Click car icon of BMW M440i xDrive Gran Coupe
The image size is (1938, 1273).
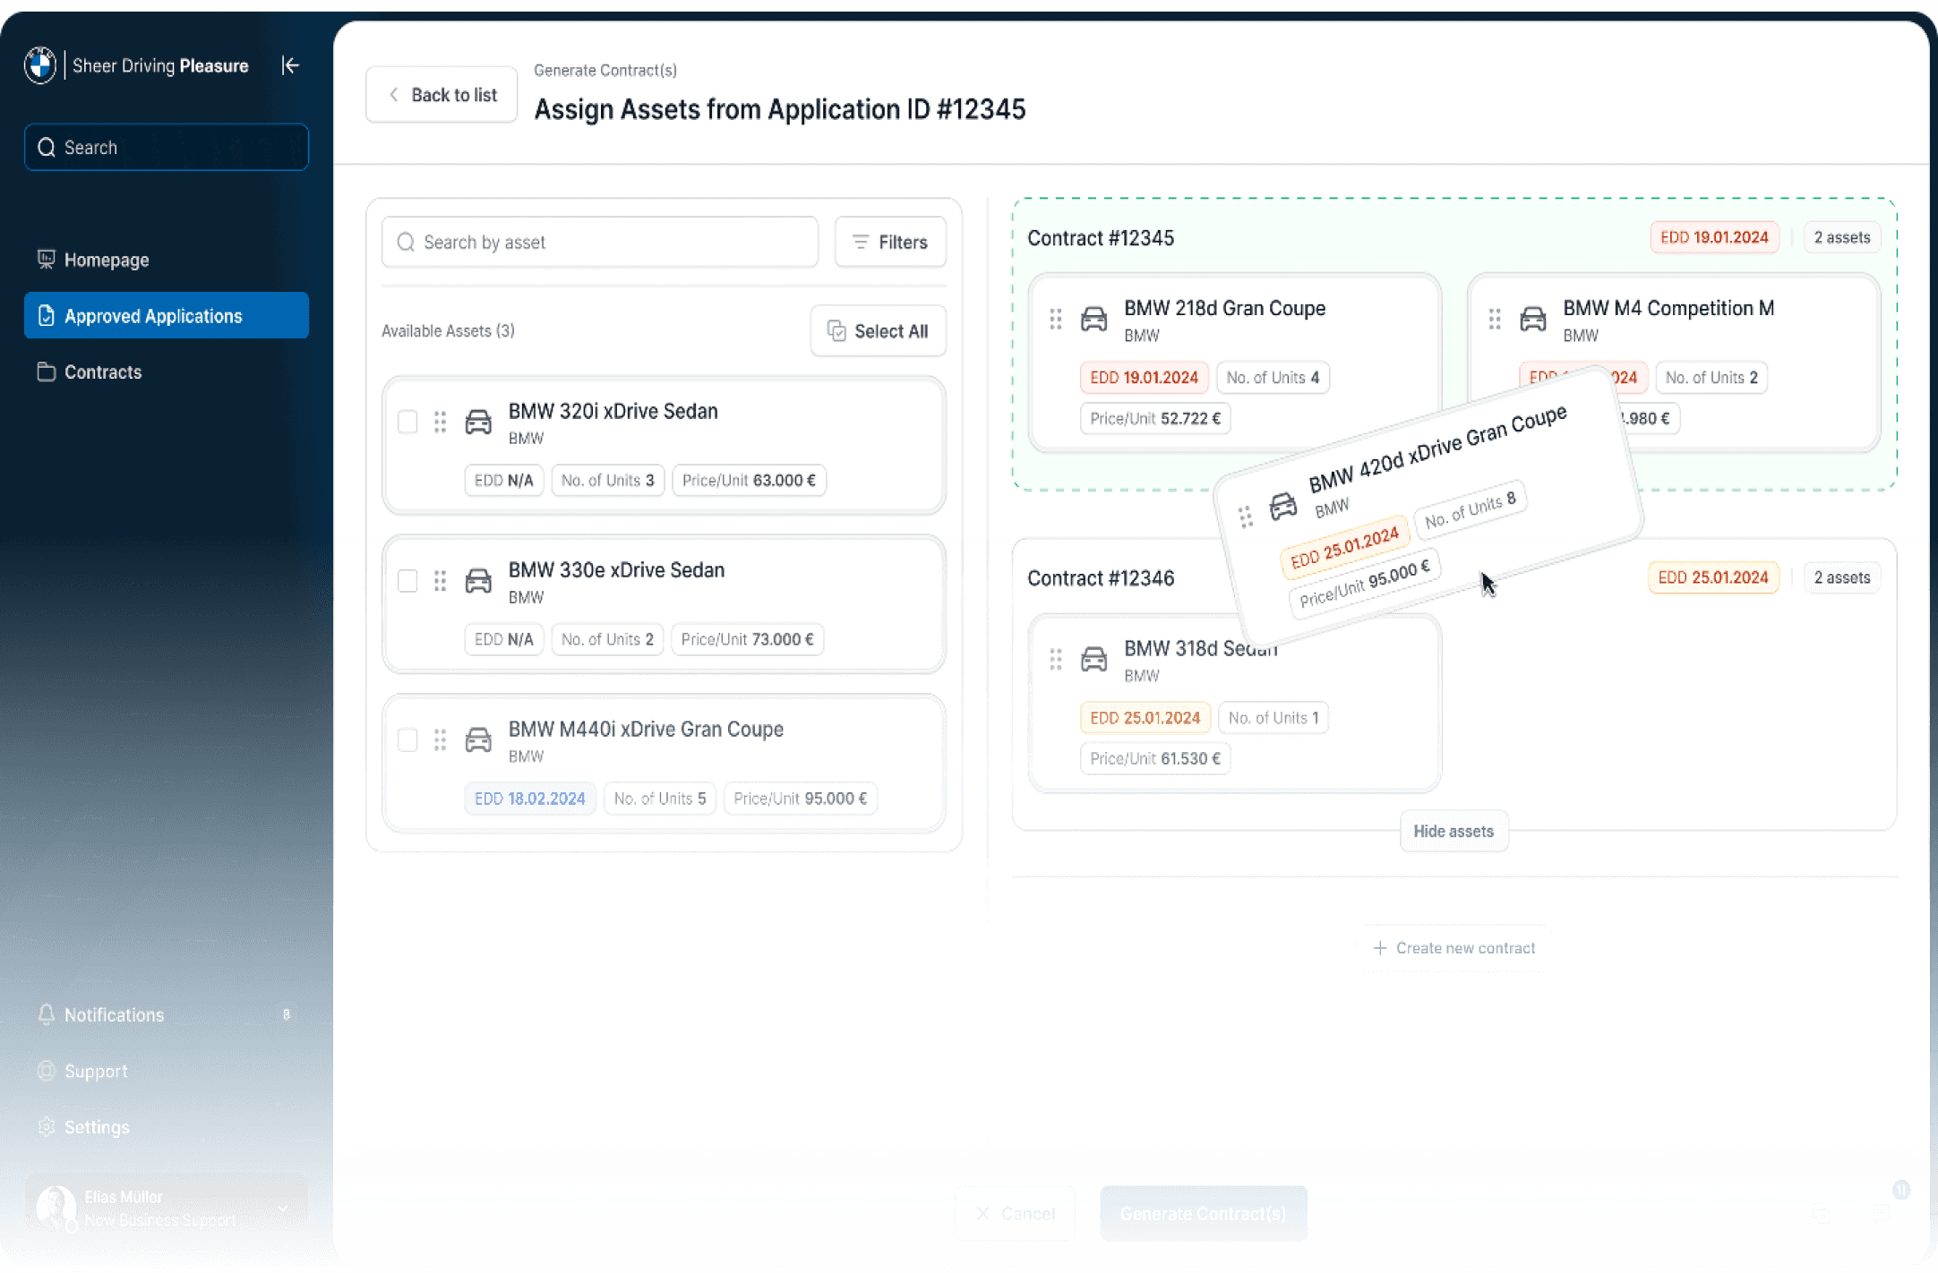[x=478, y=740]
